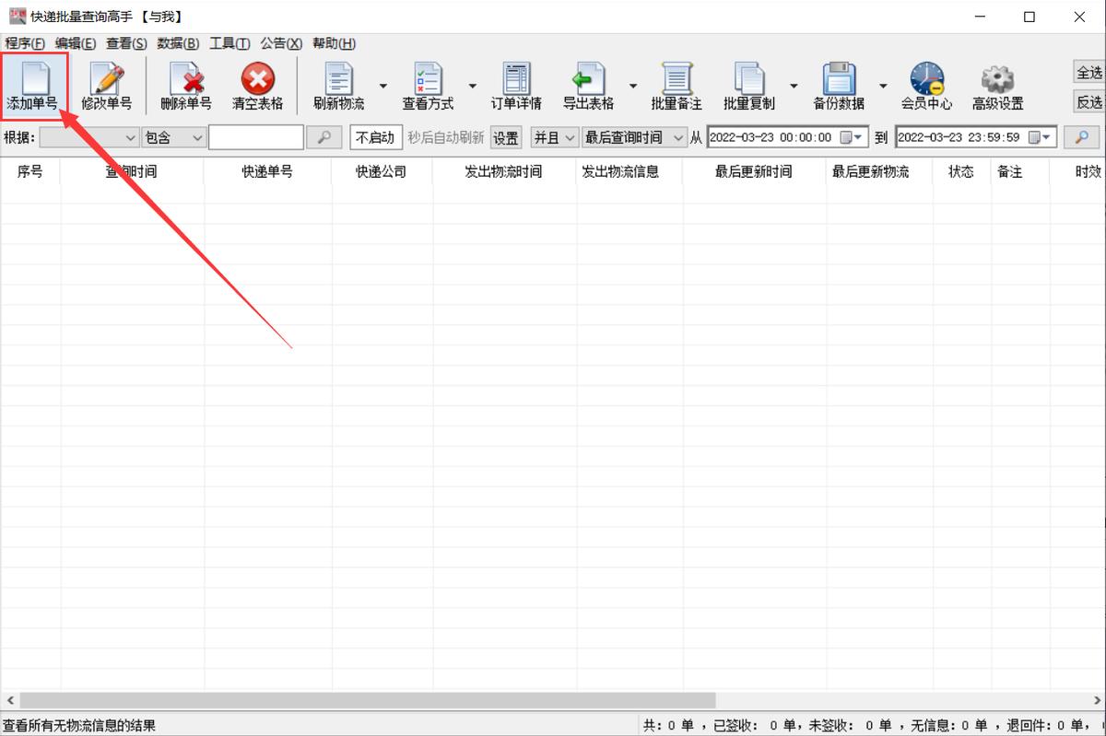Viewport: 1106px width, 736px height.
Task: Sort by 快递公司 column header
Action: pyautogui.click(x=382, y=171)
